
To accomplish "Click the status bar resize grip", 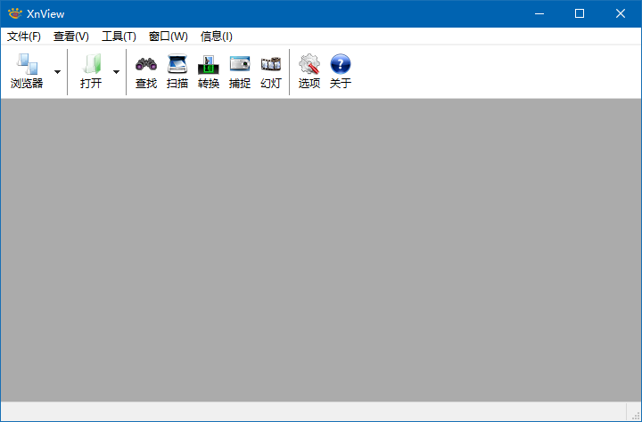I will (x=635, y=415).
